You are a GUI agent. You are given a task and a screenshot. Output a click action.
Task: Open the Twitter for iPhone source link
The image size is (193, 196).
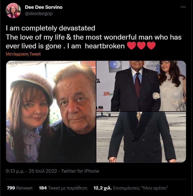(x=80, y=171)
